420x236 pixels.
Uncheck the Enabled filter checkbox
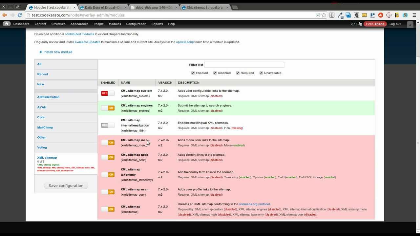point(193,73)
